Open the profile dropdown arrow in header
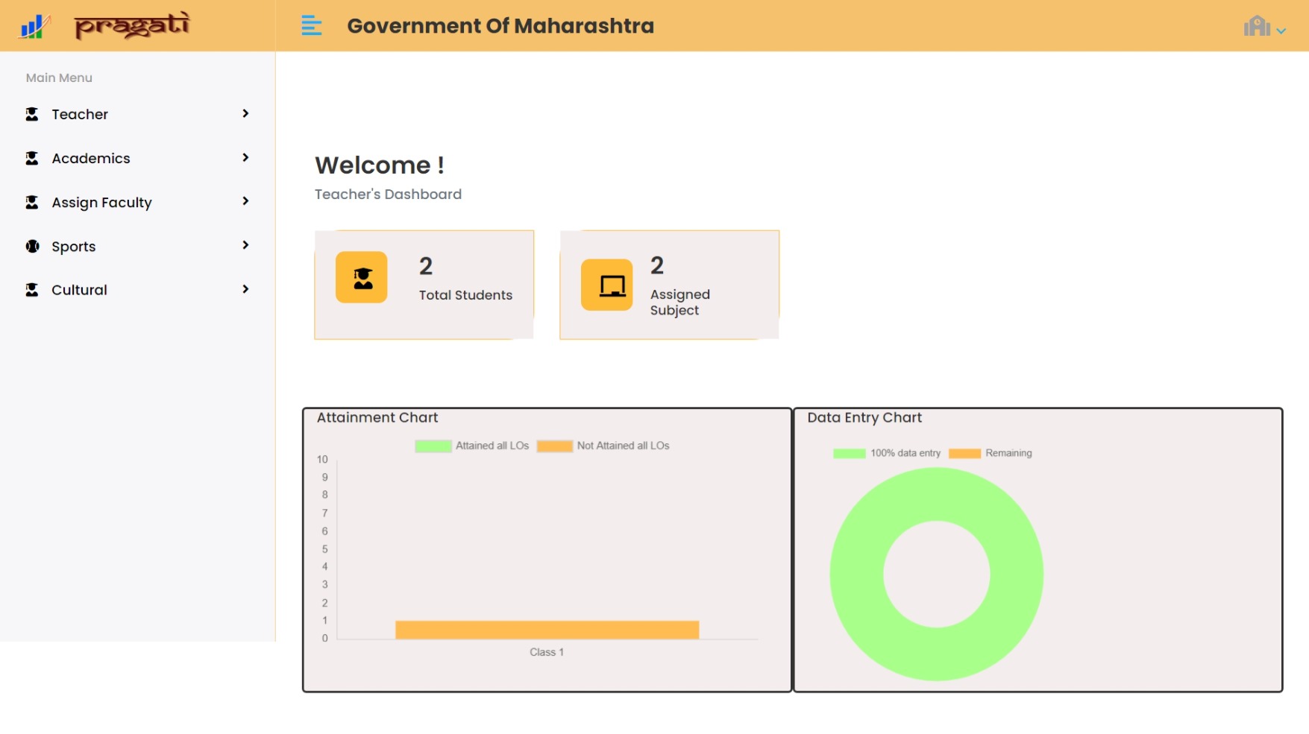Image resolution: width=1309 pixels, height=734 pixels. pos(1281,31)
